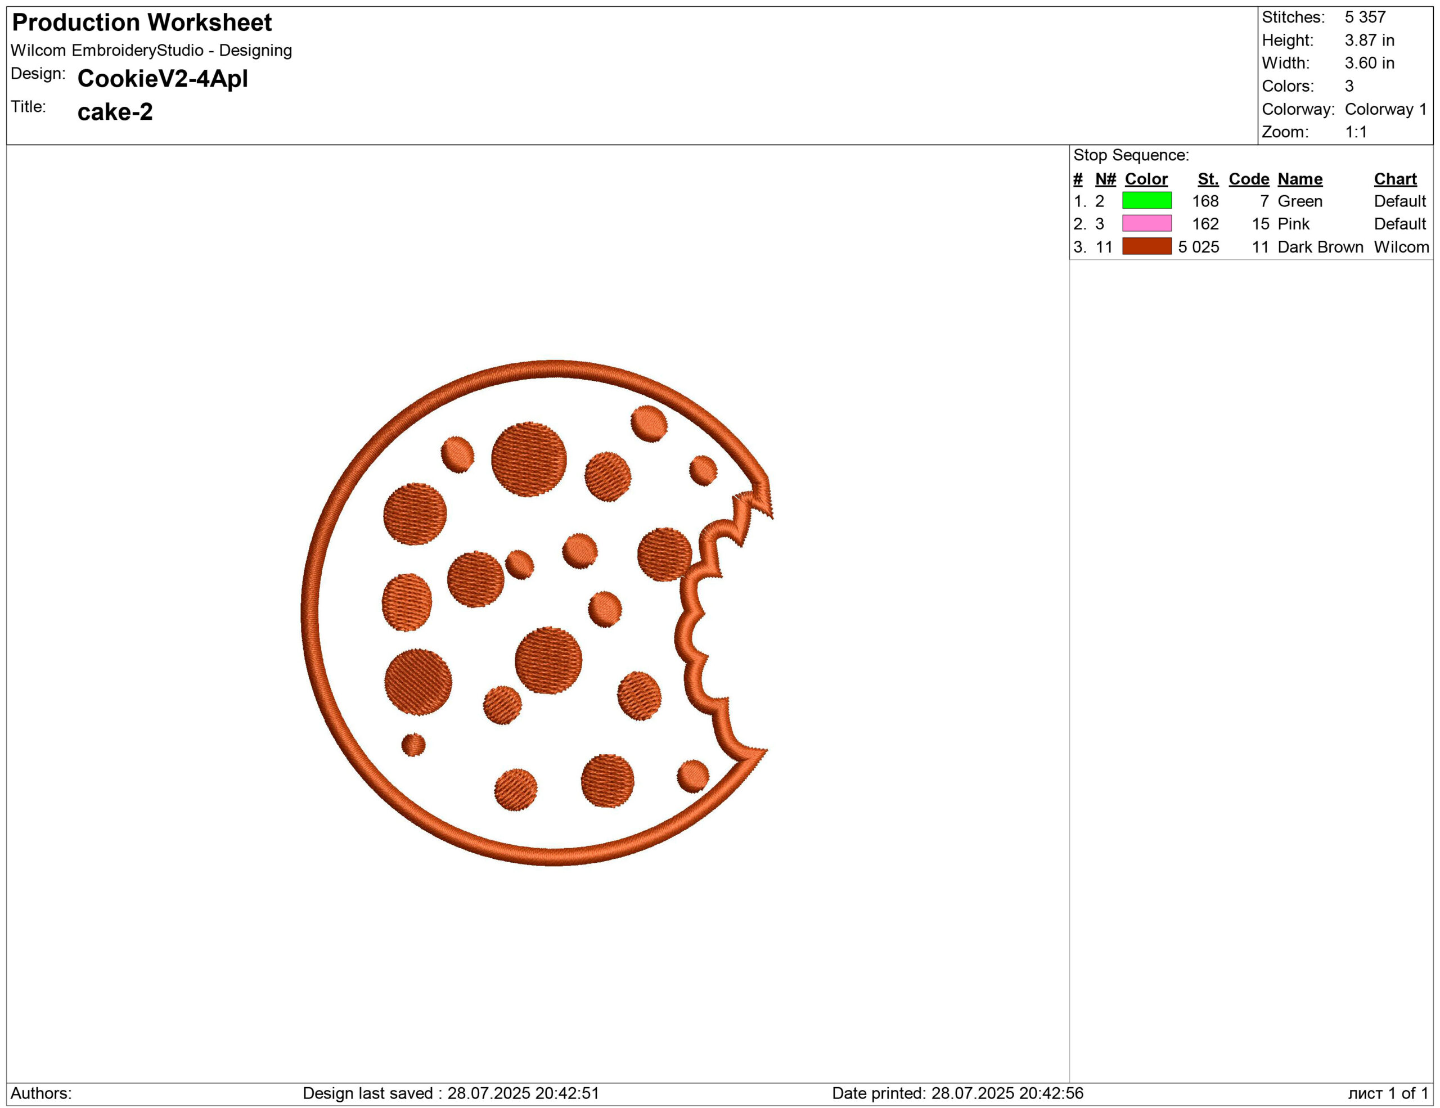Click the Colorway 1 value

coord(1385,110)
